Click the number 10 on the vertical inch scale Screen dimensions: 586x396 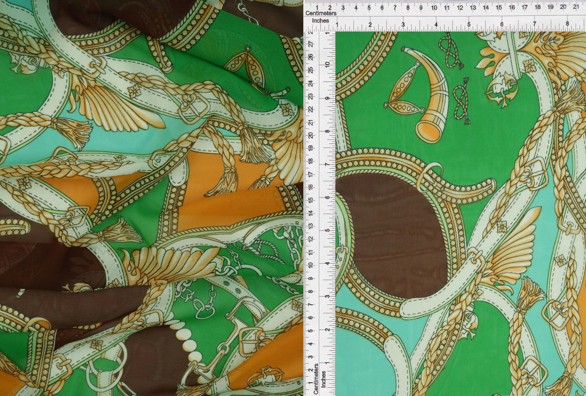pos(327,65)
